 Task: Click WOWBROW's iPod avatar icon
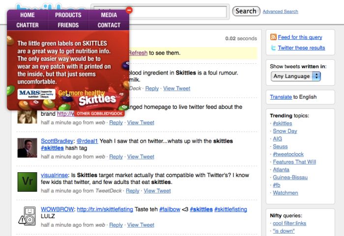[27, 215]
